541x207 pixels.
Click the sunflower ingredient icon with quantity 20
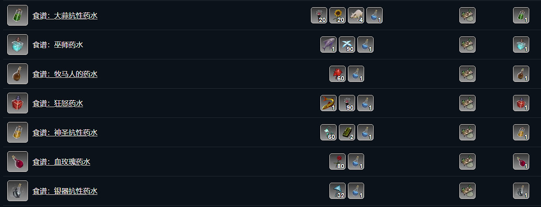338,16
